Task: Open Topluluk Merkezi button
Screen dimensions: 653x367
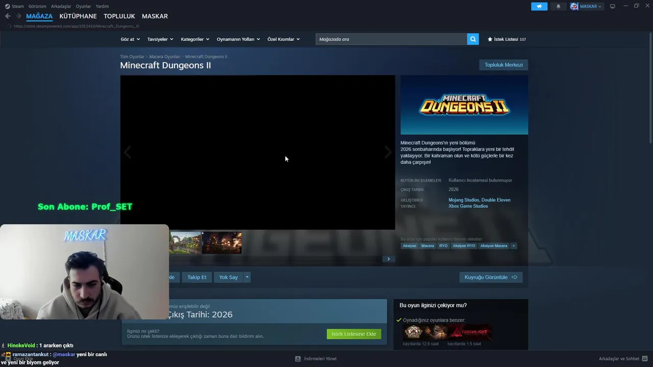Action: pyautogui.click(x=504, y=65)
